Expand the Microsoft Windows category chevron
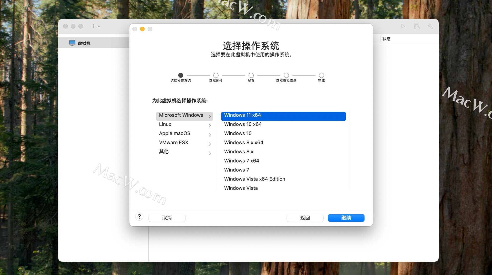This screenshot has width=492, height=275. click(210, 117)
